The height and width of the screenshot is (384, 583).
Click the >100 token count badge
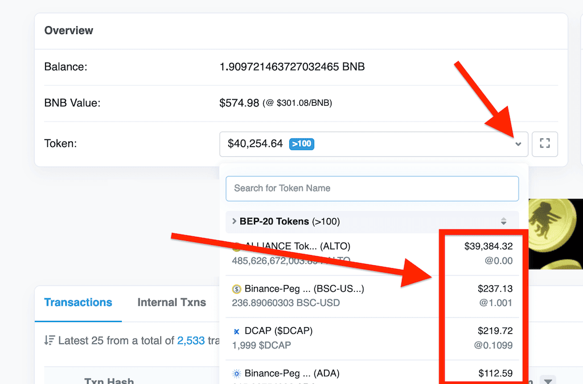coord(302,144)
